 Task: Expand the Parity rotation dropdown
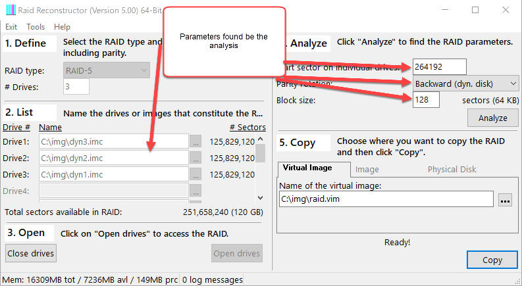[x=466, y=83]
